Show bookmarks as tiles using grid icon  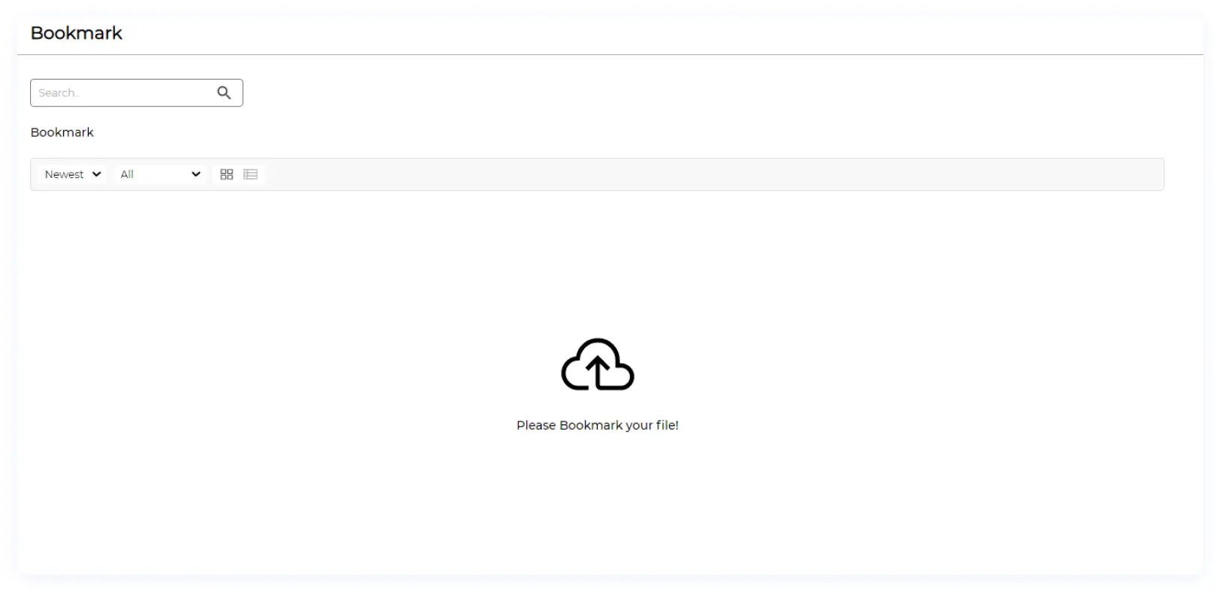(226, 174)
